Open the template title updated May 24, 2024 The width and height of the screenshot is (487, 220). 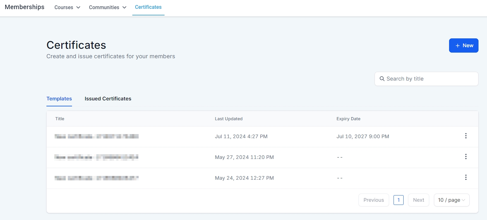pyautogui.click(x=97, y=178)
